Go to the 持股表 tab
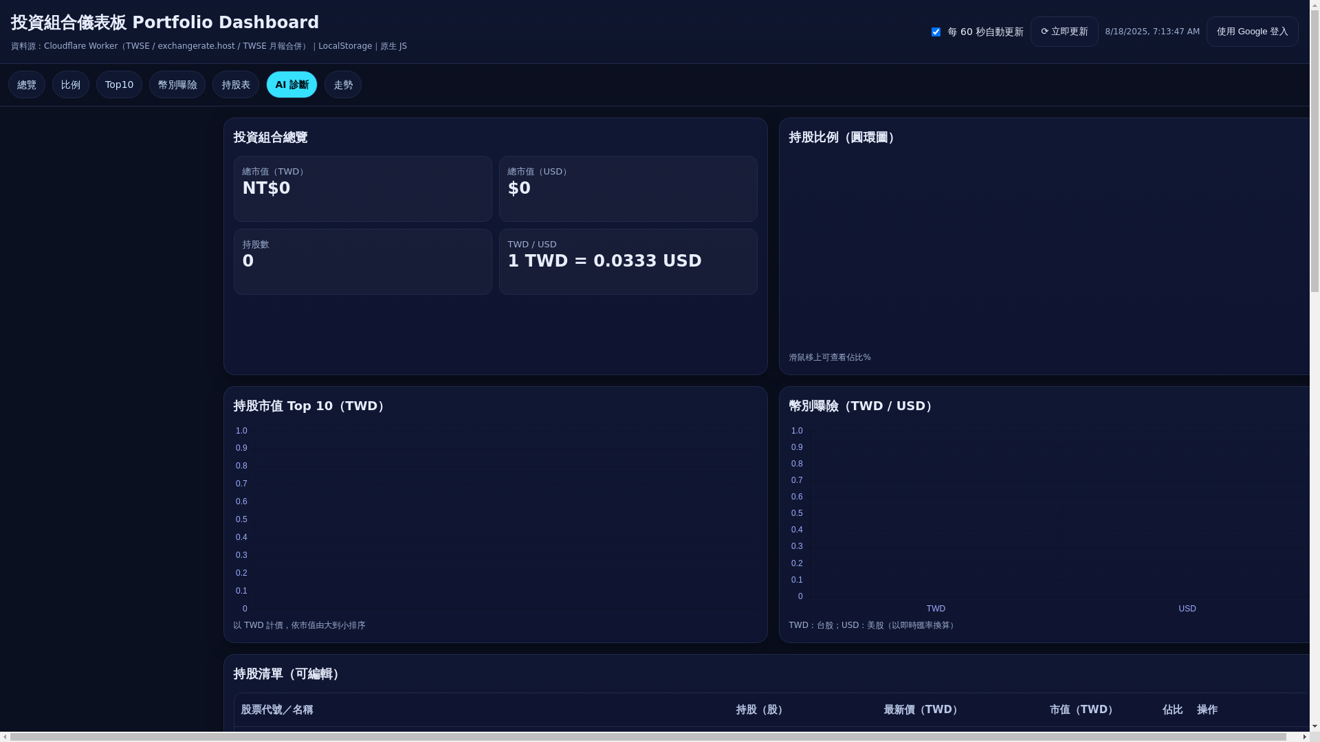Screen dimensions: 1320x742 (x=236, y=85)
